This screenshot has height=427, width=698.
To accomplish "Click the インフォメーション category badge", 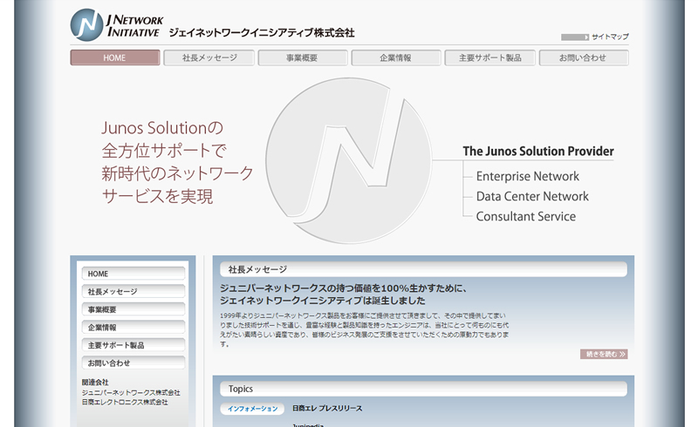I will coord(252,409).
